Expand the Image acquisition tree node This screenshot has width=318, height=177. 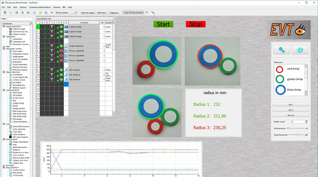click(x=4, y=26)
